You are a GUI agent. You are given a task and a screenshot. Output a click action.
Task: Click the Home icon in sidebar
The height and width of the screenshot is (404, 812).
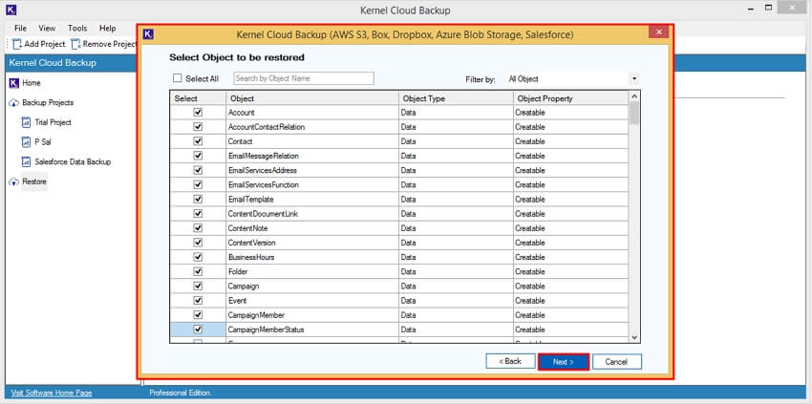point(14,83)
